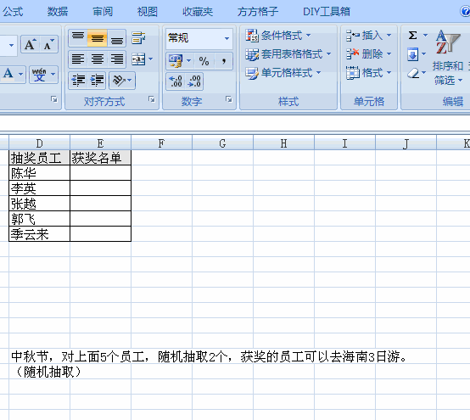Apply percent style
The width and height of the screenshot is (470, 420).
tap(204, 61)
